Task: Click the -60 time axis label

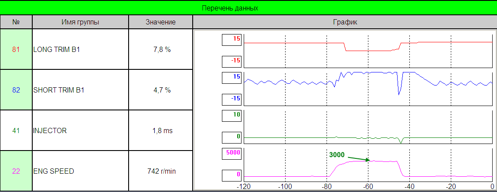Action: click(x=368, y=187)
